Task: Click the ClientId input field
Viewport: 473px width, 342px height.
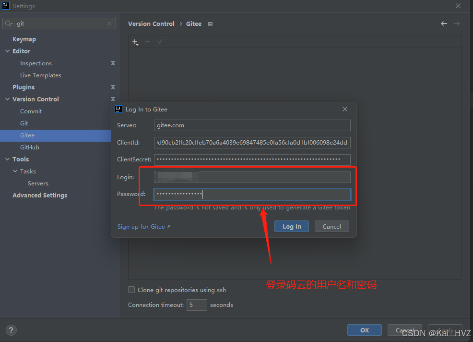Action: click(x=252, y=143)
